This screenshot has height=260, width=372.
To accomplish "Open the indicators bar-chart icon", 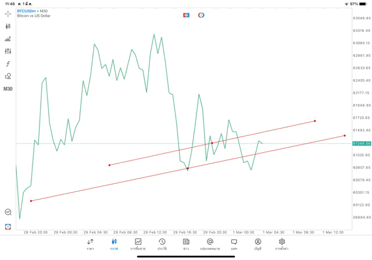I will 8,39.
